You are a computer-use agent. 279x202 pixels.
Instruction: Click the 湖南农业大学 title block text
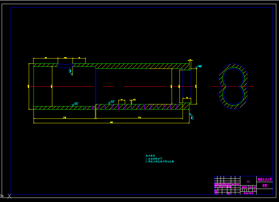pos(265,179)
